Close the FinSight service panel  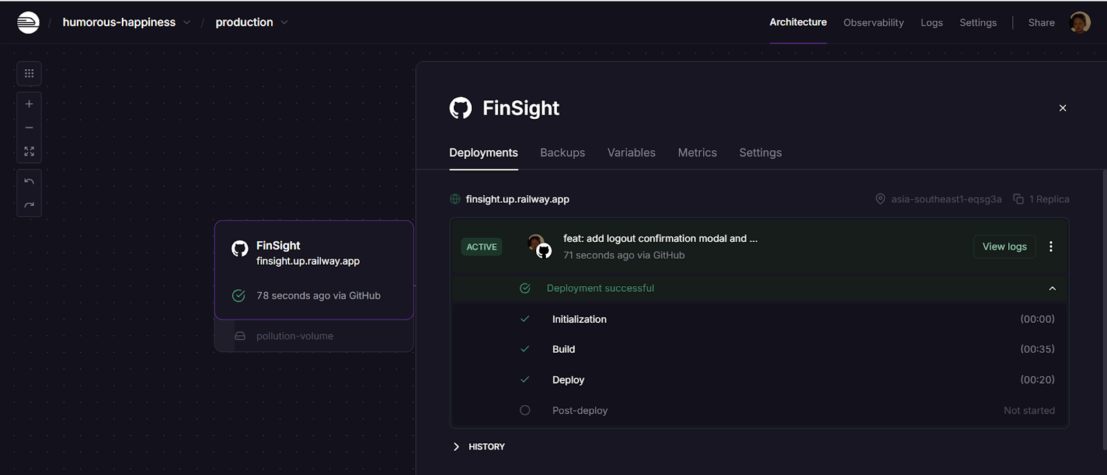point(1063,108)
